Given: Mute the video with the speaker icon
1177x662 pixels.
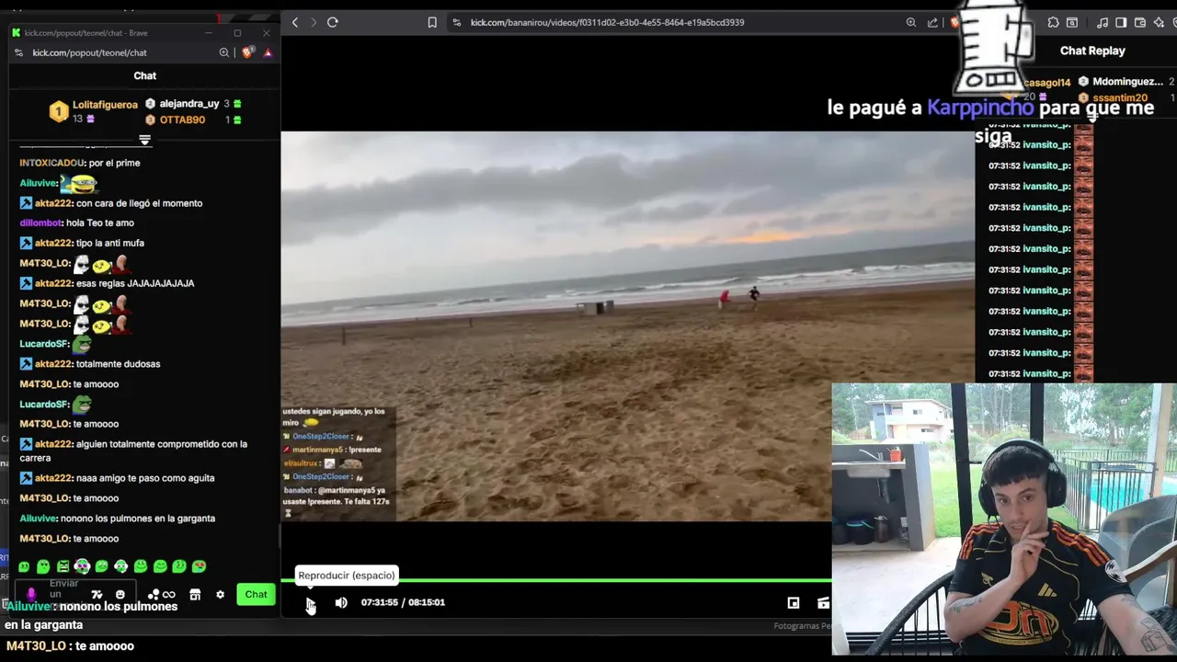Looking at the screenshot, I should (x=341, y=602).
